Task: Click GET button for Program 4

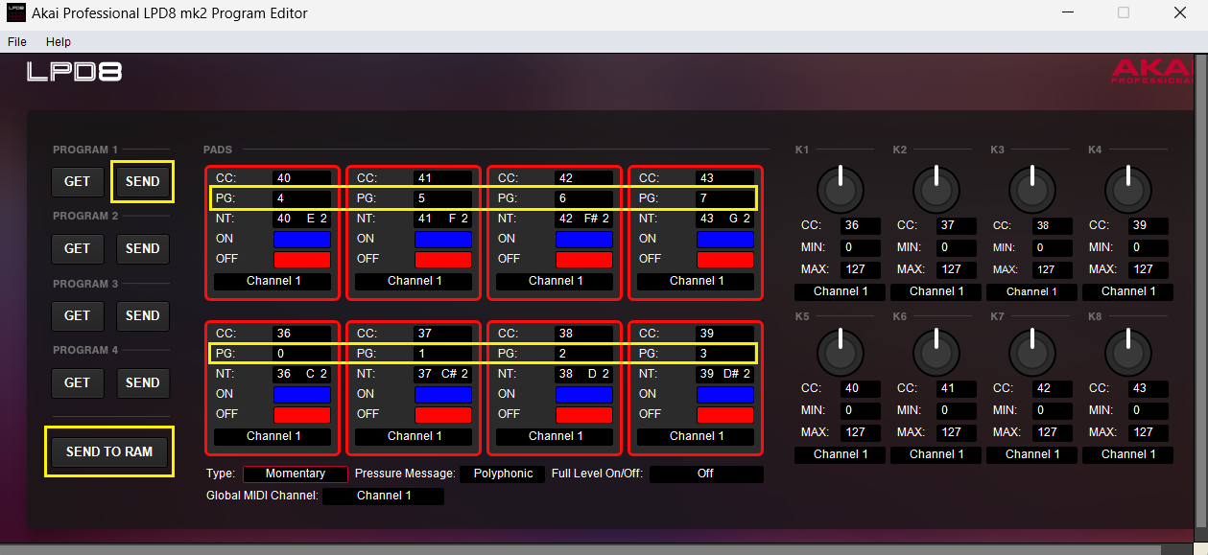Action: click(78, 382)
